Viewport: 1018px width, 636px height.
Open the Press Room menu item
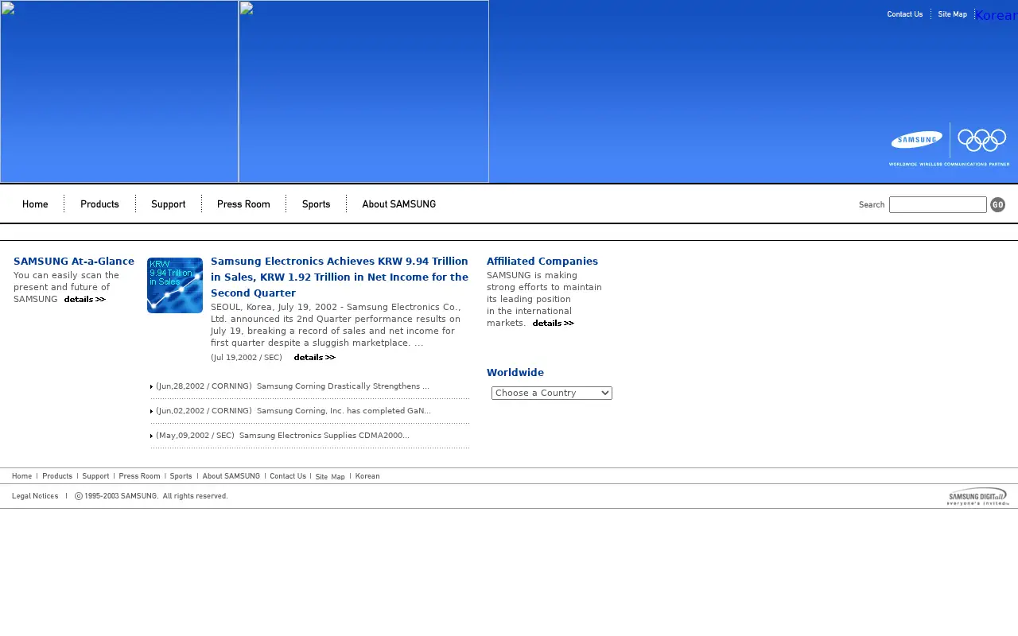coord(243,204)
